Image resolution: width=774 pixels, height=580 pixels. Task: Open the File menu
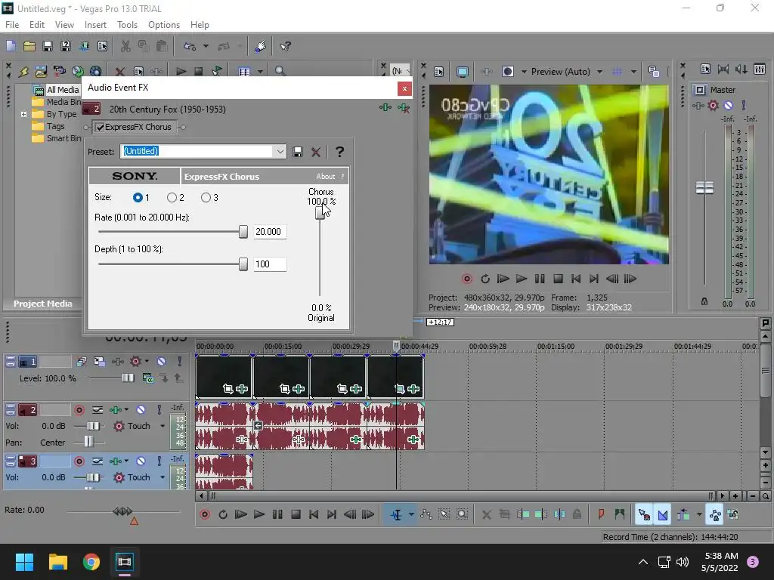coord(12,25)
